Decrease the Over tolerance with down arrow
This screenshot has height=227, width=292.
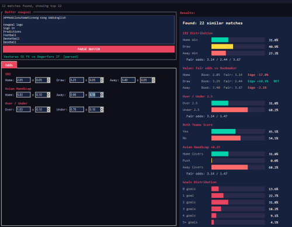48,111
